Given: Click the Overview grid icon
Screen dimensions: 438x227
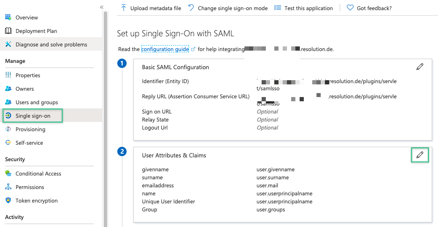Looking at the screenshot, I should pos(8,17).
